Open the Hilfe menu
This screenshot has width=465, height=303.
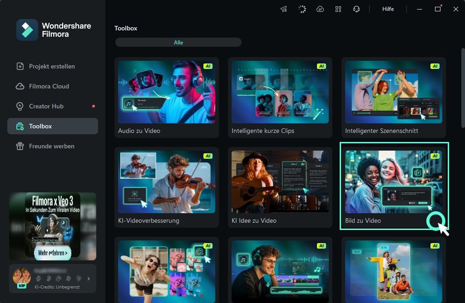coord(388,9)
